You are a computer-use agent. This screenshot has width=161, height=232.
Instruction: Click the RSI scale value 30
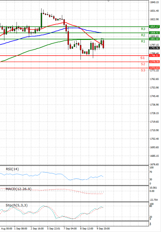tap(151, 179)
